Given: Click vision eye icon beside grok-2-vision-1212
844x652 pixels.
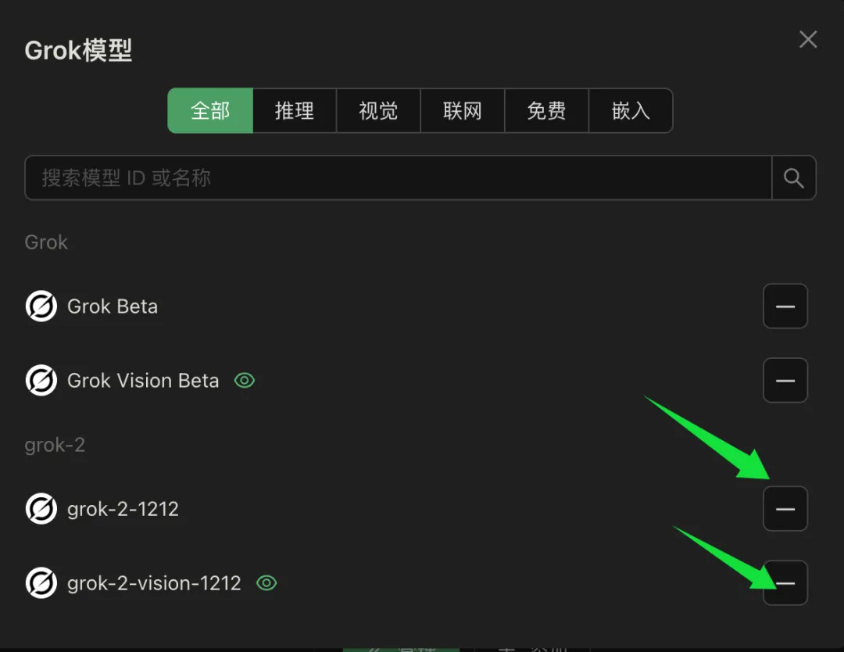Looking at the screenshot, I should coord(266,583).
